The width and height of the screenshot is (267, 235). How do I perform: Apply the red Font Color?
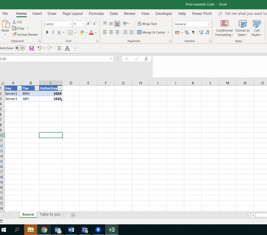click(91, 32)
